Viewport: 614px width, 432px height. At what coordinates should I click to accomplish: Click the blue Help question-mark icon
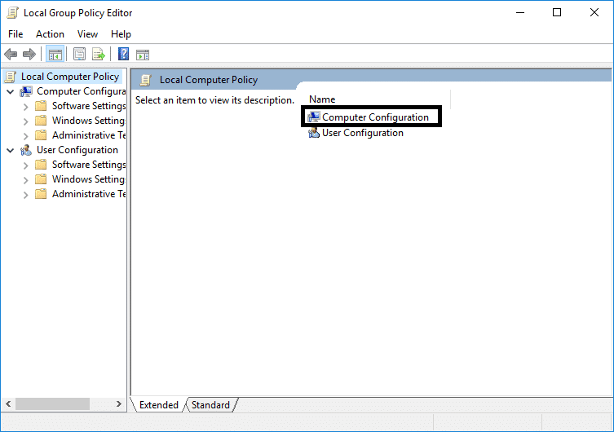(x=123, y=54)
